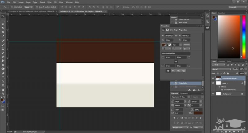
Task: Select the Eraser tool
Action: click(3, 57)
